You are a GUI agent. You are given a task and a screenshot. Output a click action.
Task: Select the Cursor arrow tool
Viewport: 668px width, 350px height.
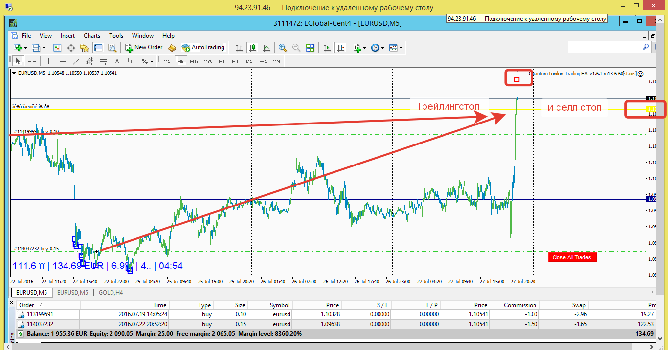pyautogui.click(x=18, y=61)
